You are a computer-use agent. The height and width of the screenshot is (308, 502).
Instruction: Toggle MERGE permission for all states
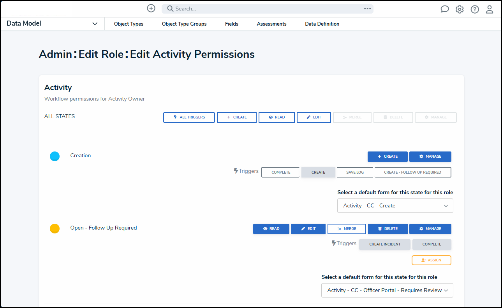[x=352, y=117]
